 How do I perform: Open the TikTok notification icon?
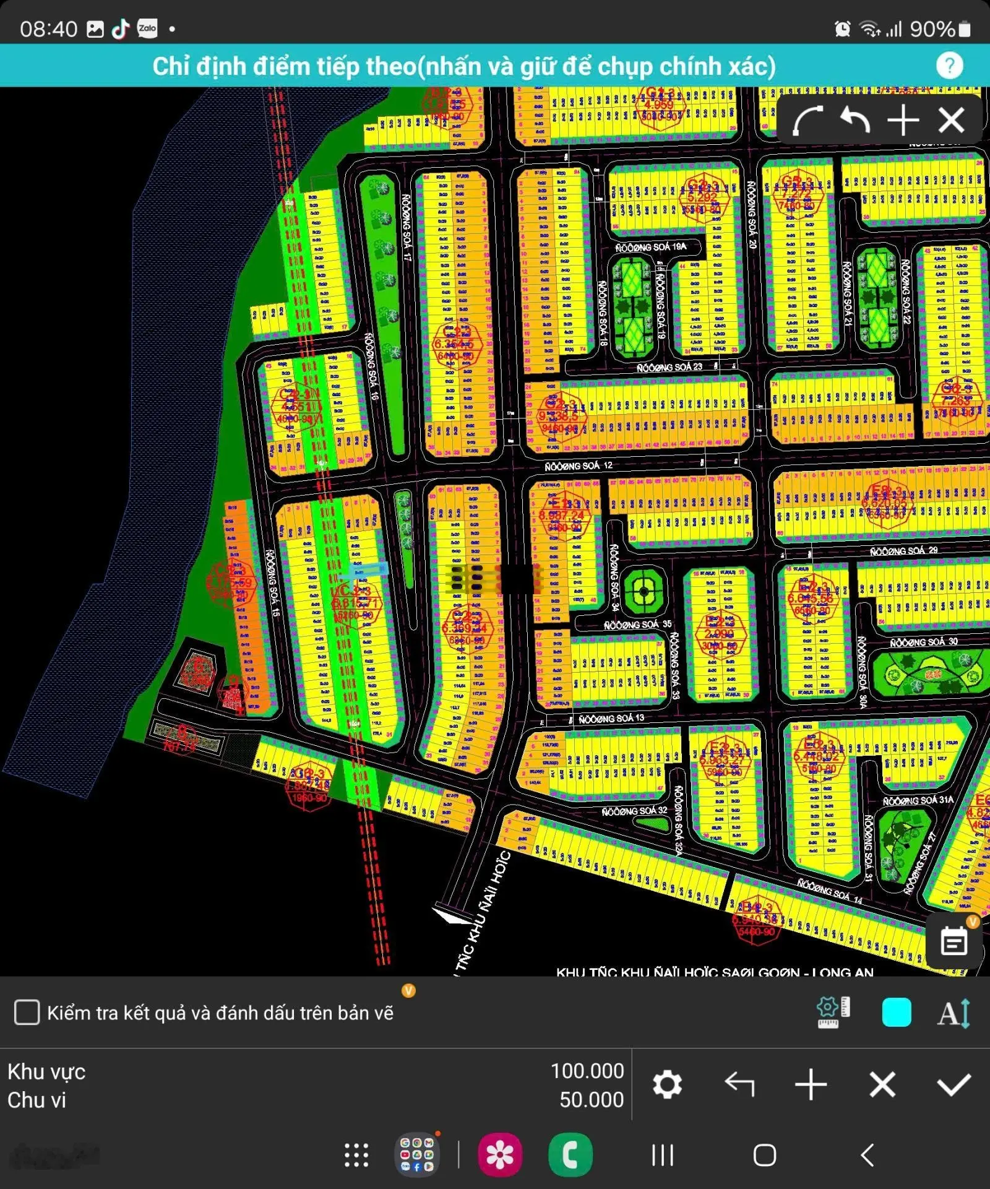(x=121, y=28)
